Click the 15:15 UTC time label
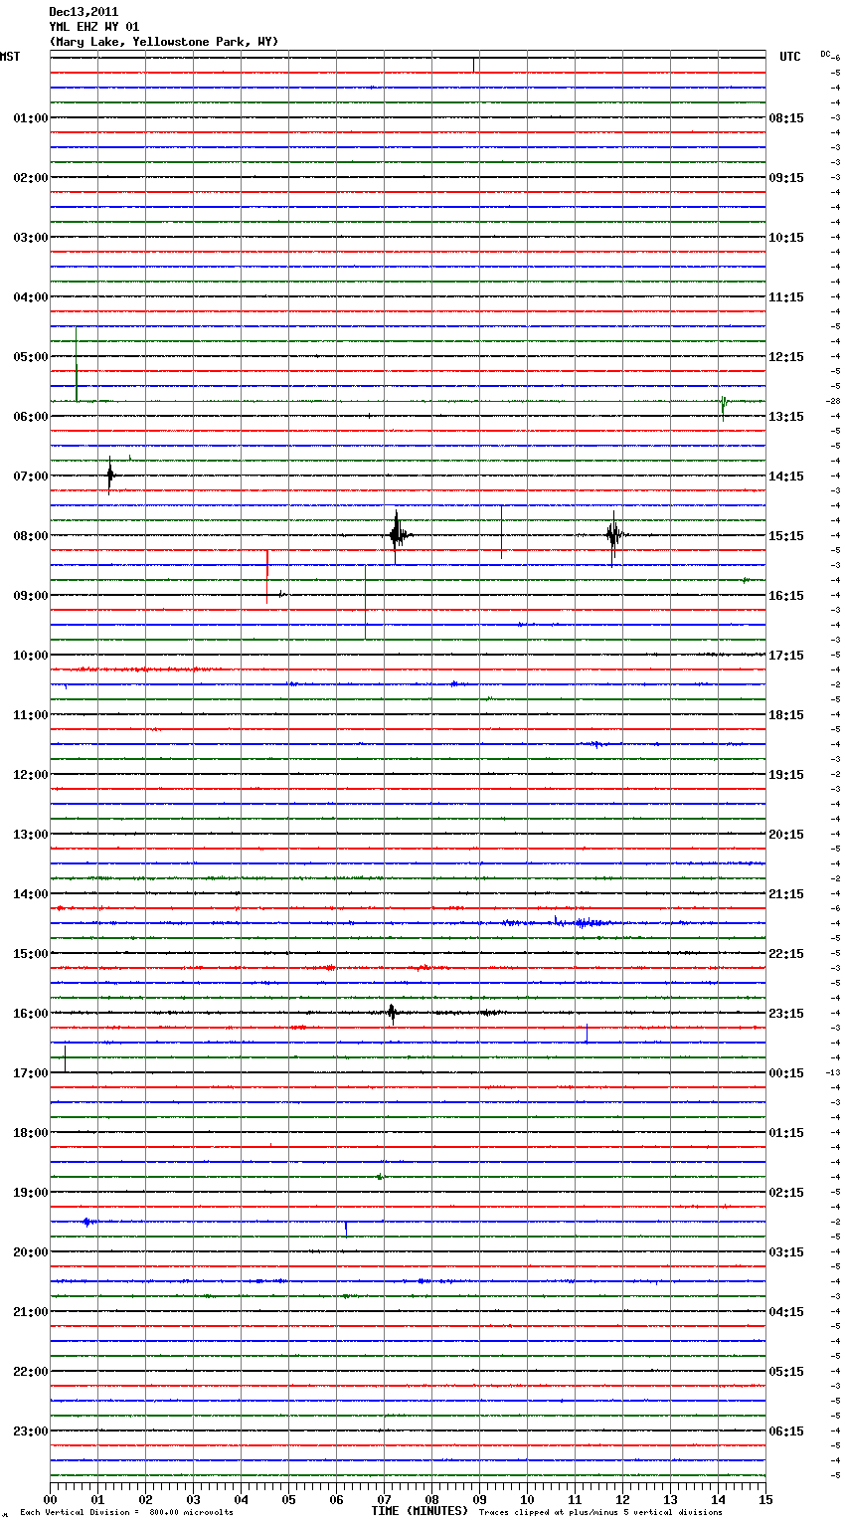The image size is (845, 1526). click(786, 535)
